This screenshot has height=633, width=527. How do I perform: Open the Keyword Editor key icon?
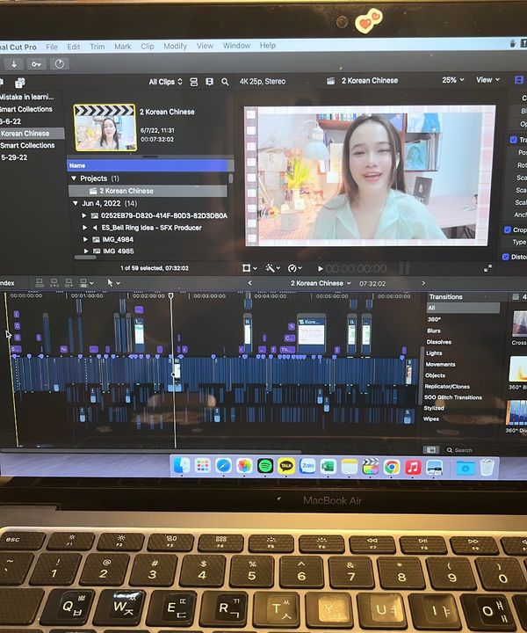[x=36, y=64]
